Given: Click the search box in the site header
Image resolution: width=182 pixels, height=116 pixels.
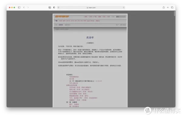Looking at the screenshot, I should pos(121,17).
